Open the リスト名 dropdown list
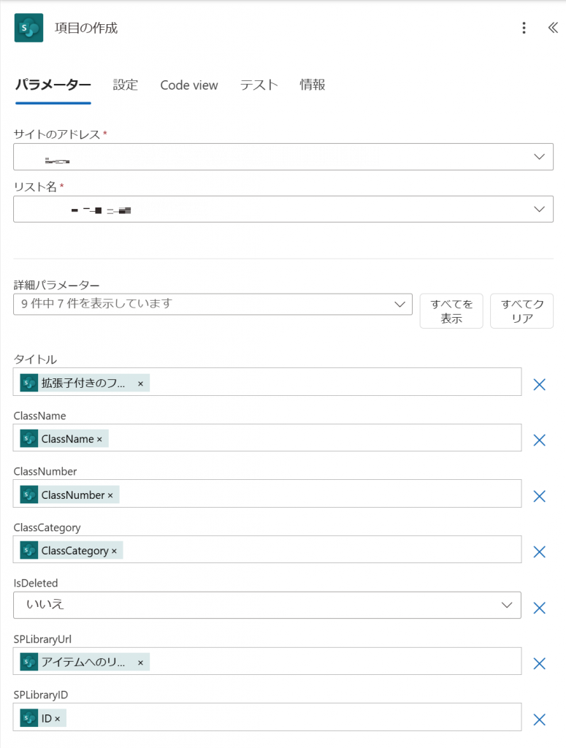Viewport: 566px width, 748px height. coord(539,209)
